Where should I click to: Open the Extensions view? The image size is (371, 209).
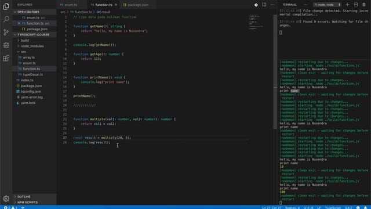click(6, 58)
